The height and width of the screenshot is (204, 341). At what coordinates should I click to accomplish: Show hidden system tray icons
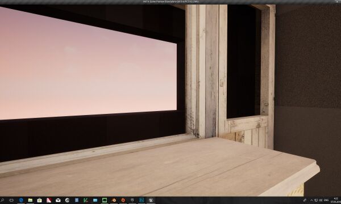tap(311, 200)
